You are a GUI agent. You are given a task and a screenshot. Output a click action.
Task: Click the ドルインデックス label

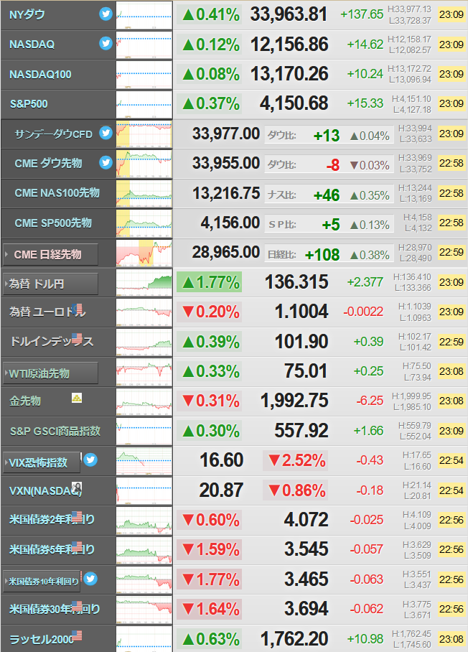[52, 342]
